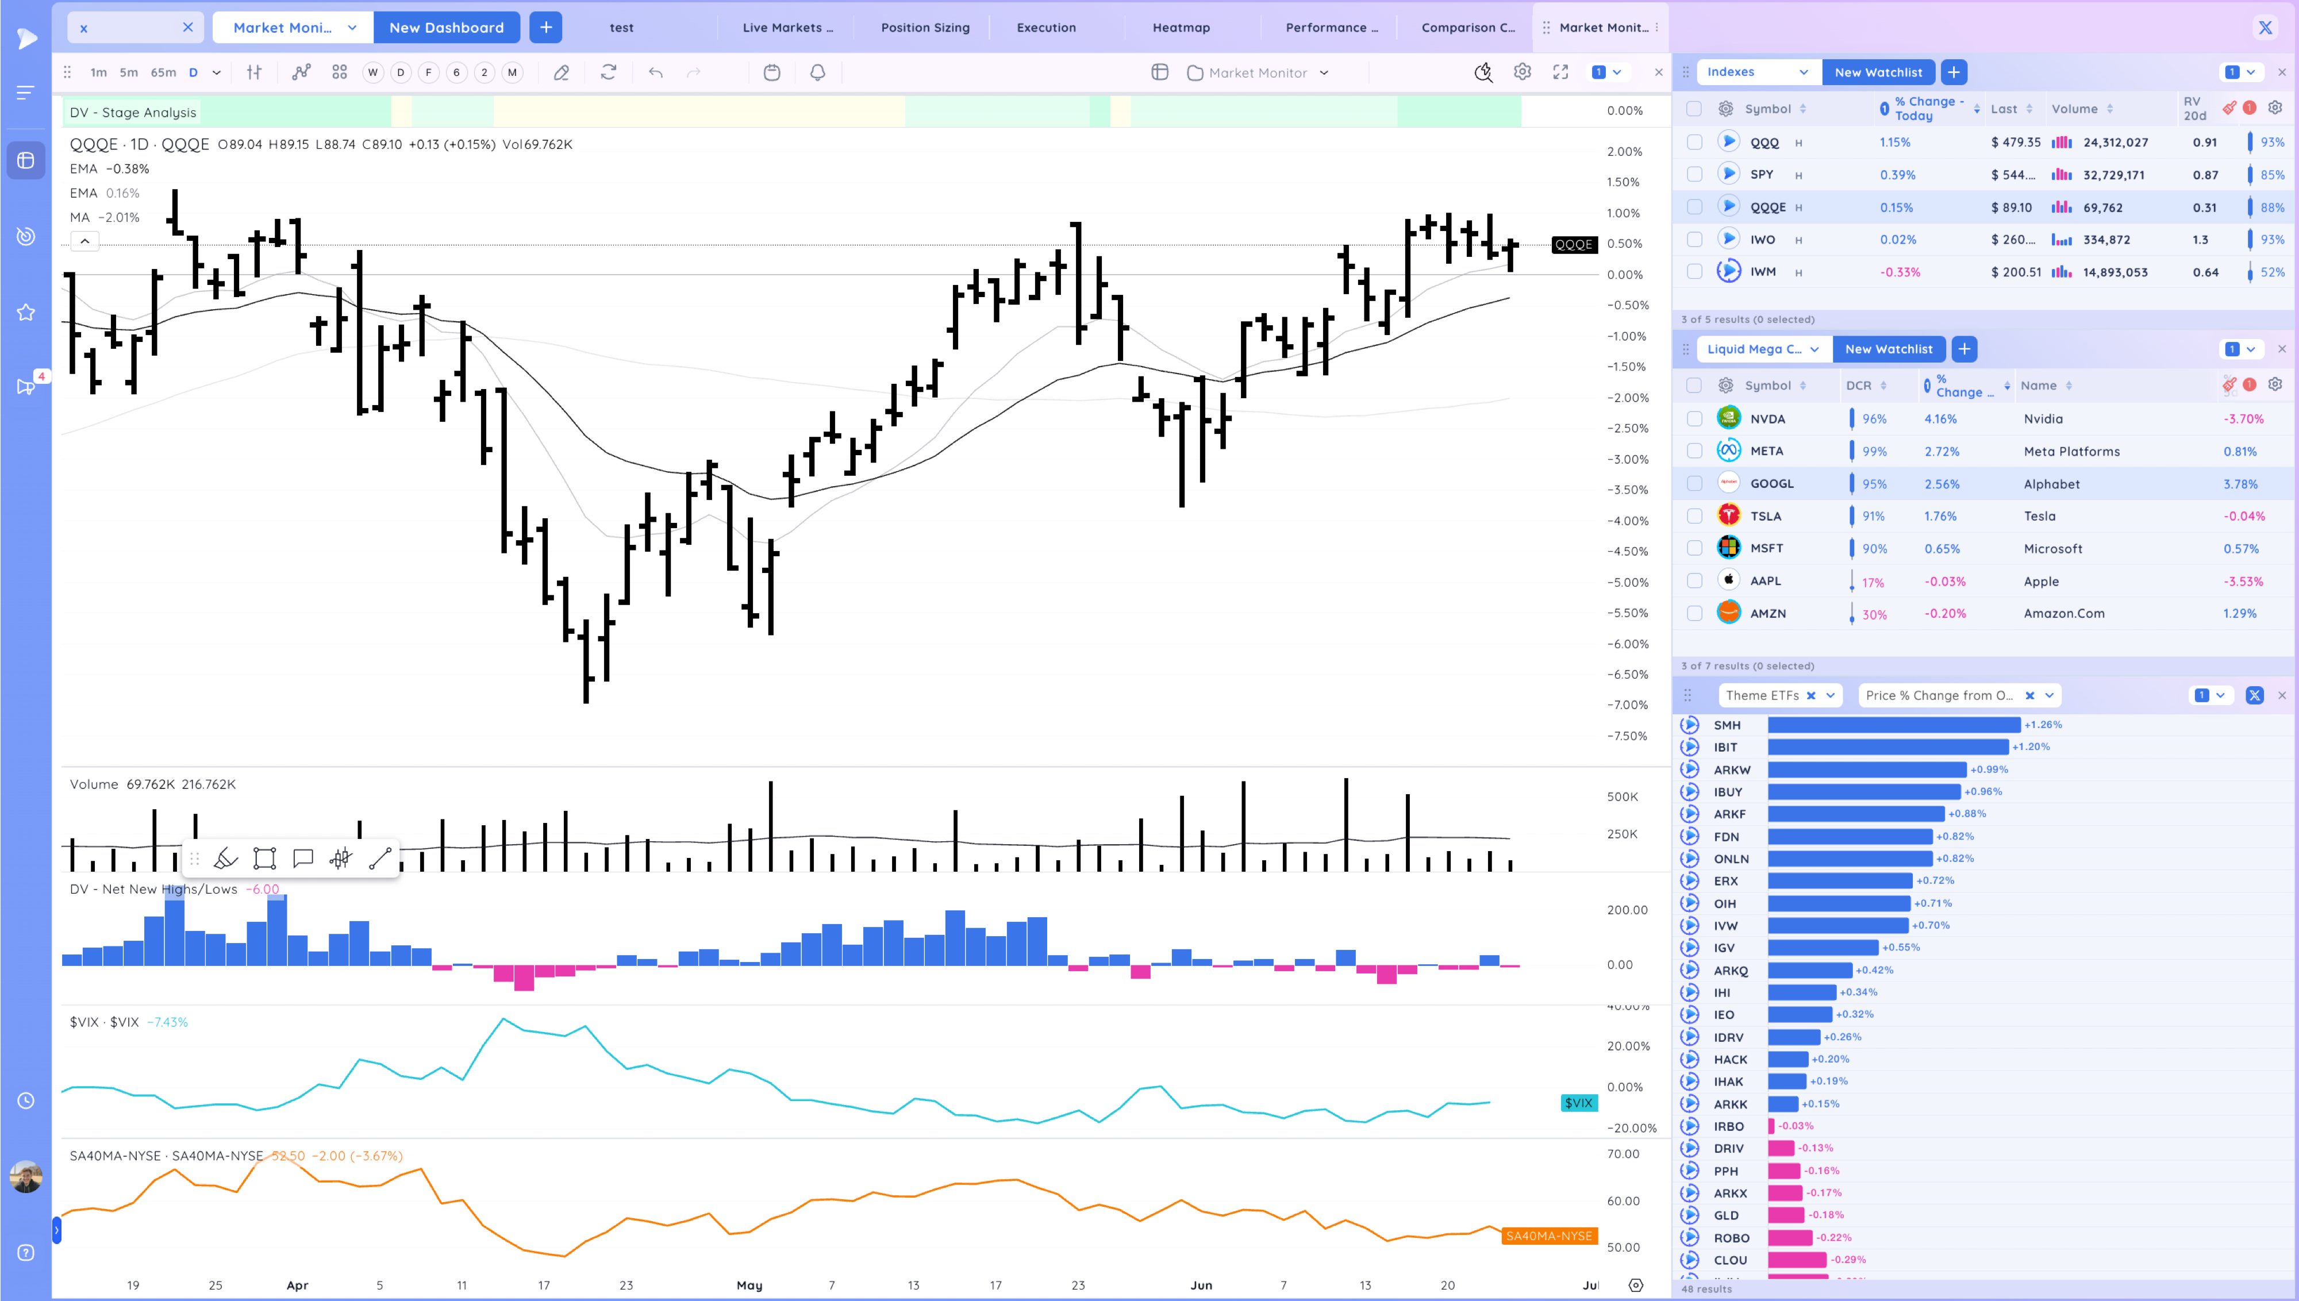The height and width of the screenshot is (1301, 2299).
Task: Check the TSLA row checkbox
Action: point(1694,515)
